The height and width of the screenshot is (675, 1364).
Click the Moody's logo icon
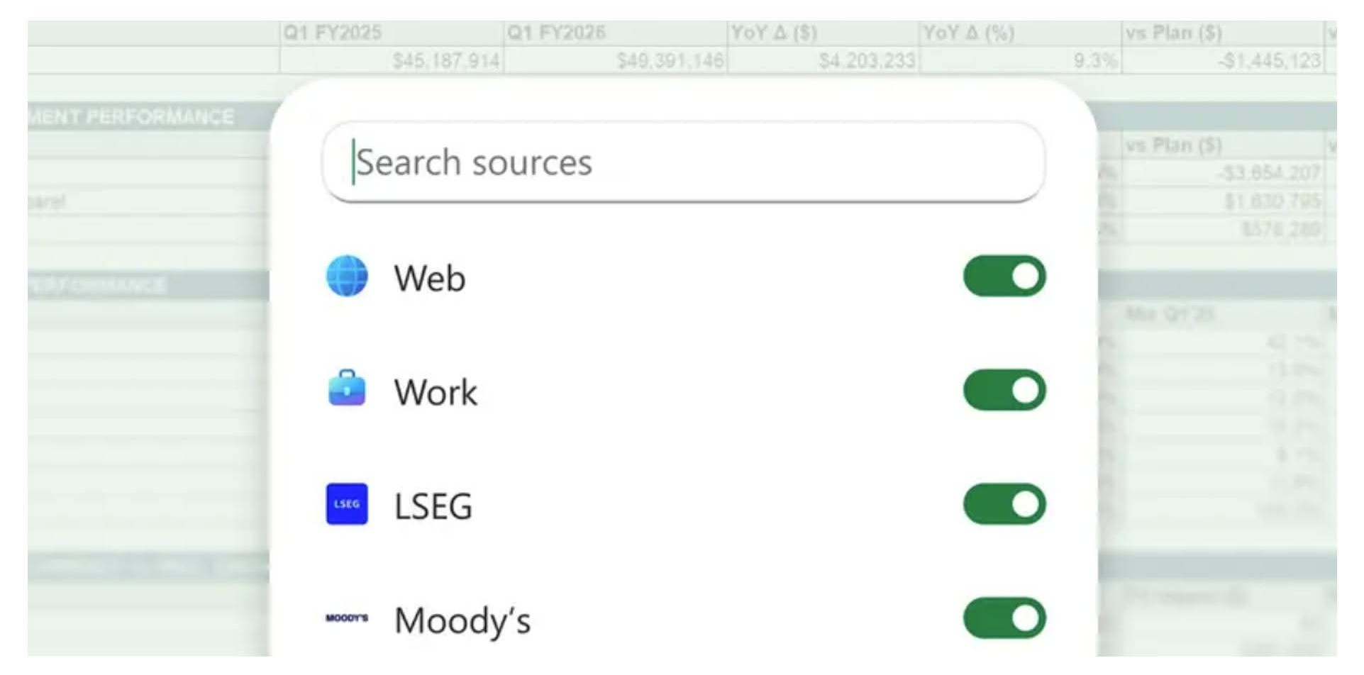click(x=347, y=618)
